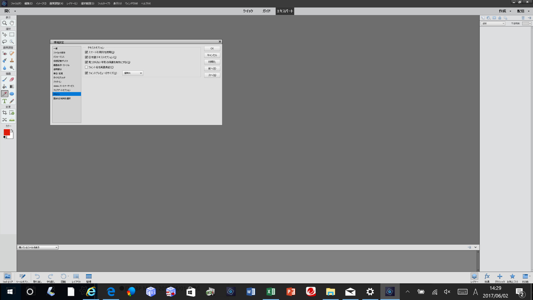
Task: Open 開いているファイルを表示 dropdown
Action: 38,247
